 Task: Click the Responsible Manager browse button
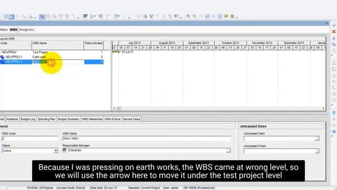(x=229, y=150)
